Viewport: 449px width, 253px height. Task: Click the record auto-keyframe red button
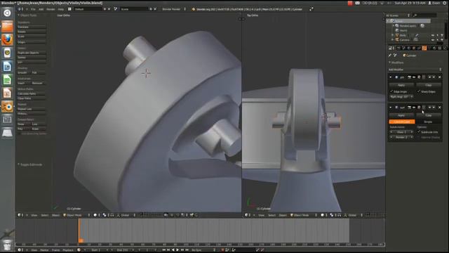222,250
